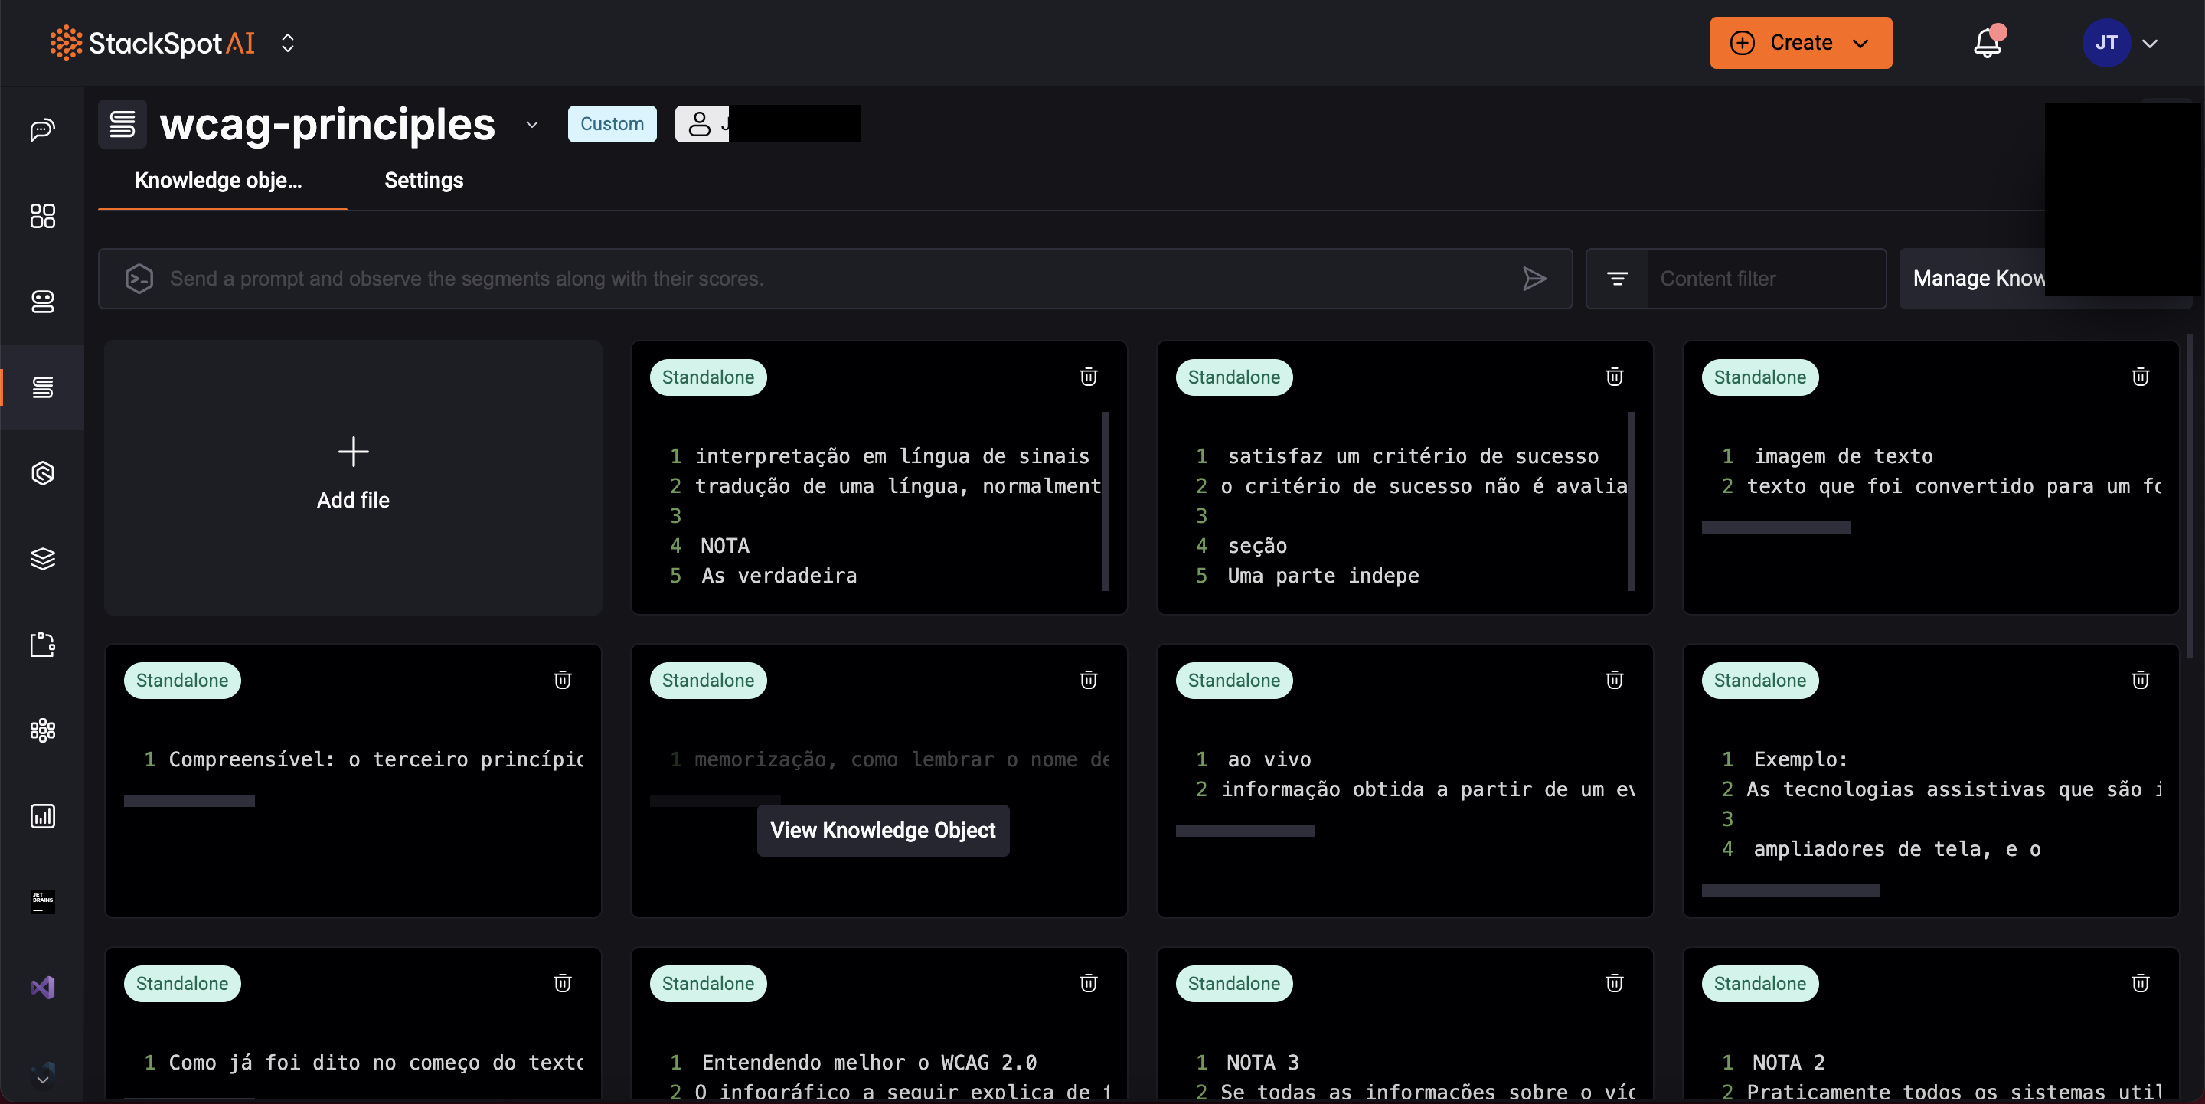Click the stacked layers sidebar icon

[42, 558]
